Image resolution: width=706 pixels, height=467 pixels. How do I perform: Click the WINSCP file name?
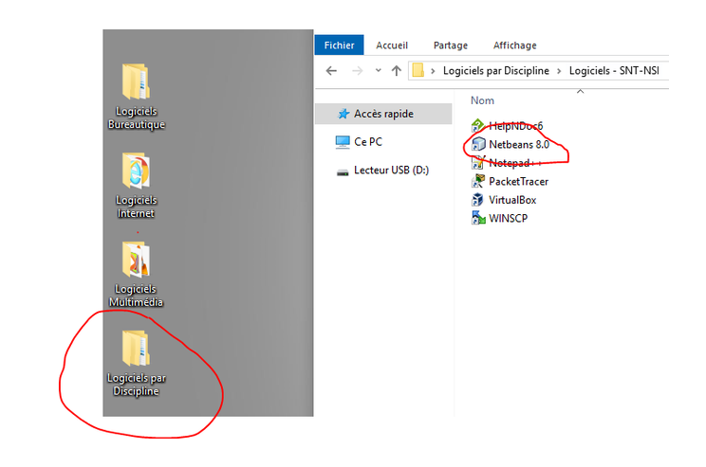coord(509,219)
